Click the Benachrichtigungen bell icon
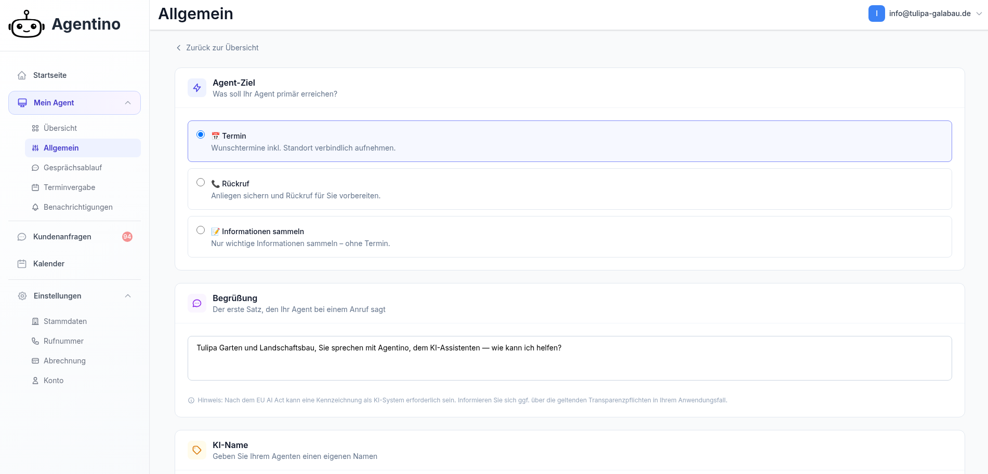The width and height of the screenshot is (988, 474). (35, 207)
